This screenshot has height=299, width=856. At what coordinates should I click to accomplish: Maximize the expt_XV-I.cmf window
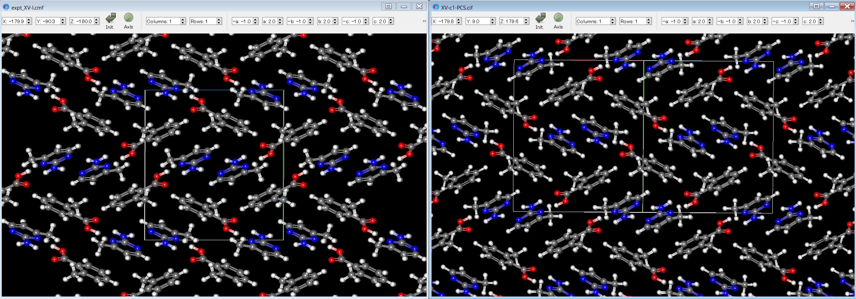point(388,6)
